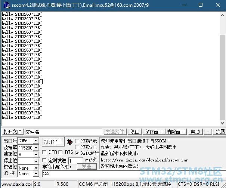Open the 流控 None dropdown

pos(36,173)
